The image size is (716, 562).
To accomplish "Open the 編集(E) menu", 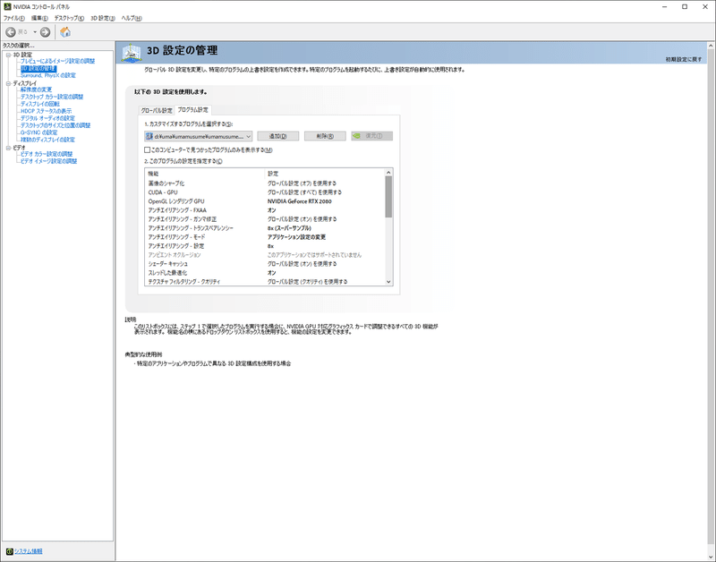I will [x=39, y=18].
